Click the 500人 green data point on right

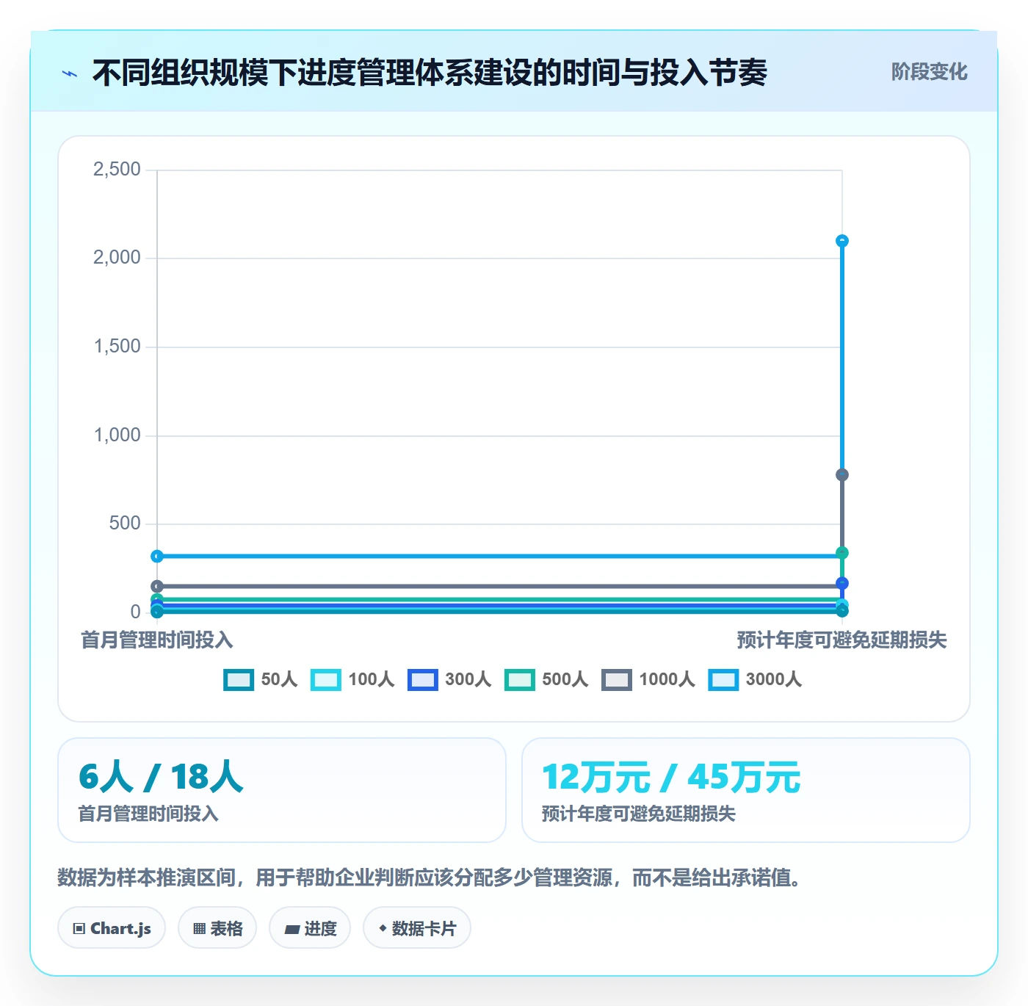point(842,553)
